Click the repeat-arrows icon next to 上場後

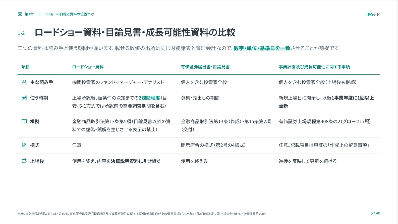point(24,161)
